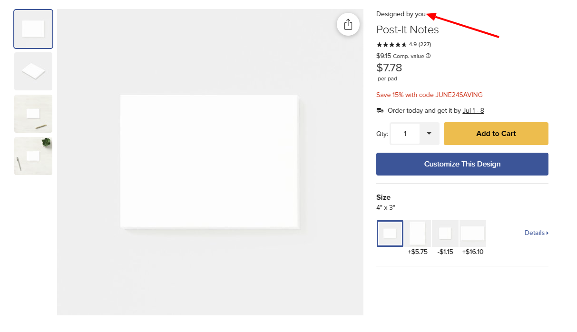Show the thumbnail with pen on desk
577x332 pixels.
33,114
